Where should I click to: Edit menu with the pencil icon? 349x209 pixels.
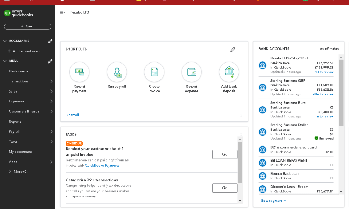point(50,61)
